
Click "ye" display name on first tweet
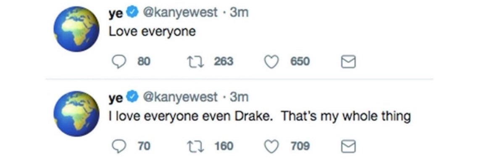(x=116, y=14)
